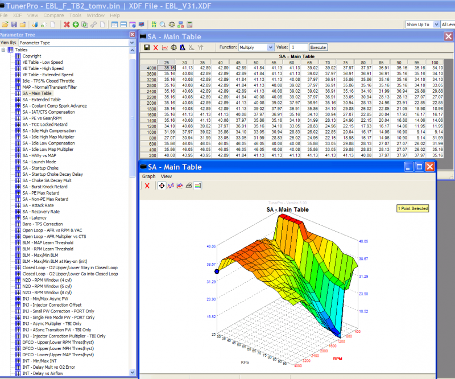The height and width of the screenshot is (379, 455).
Task: Click the monitor data acquisition icon
Action: pos(142,24)
